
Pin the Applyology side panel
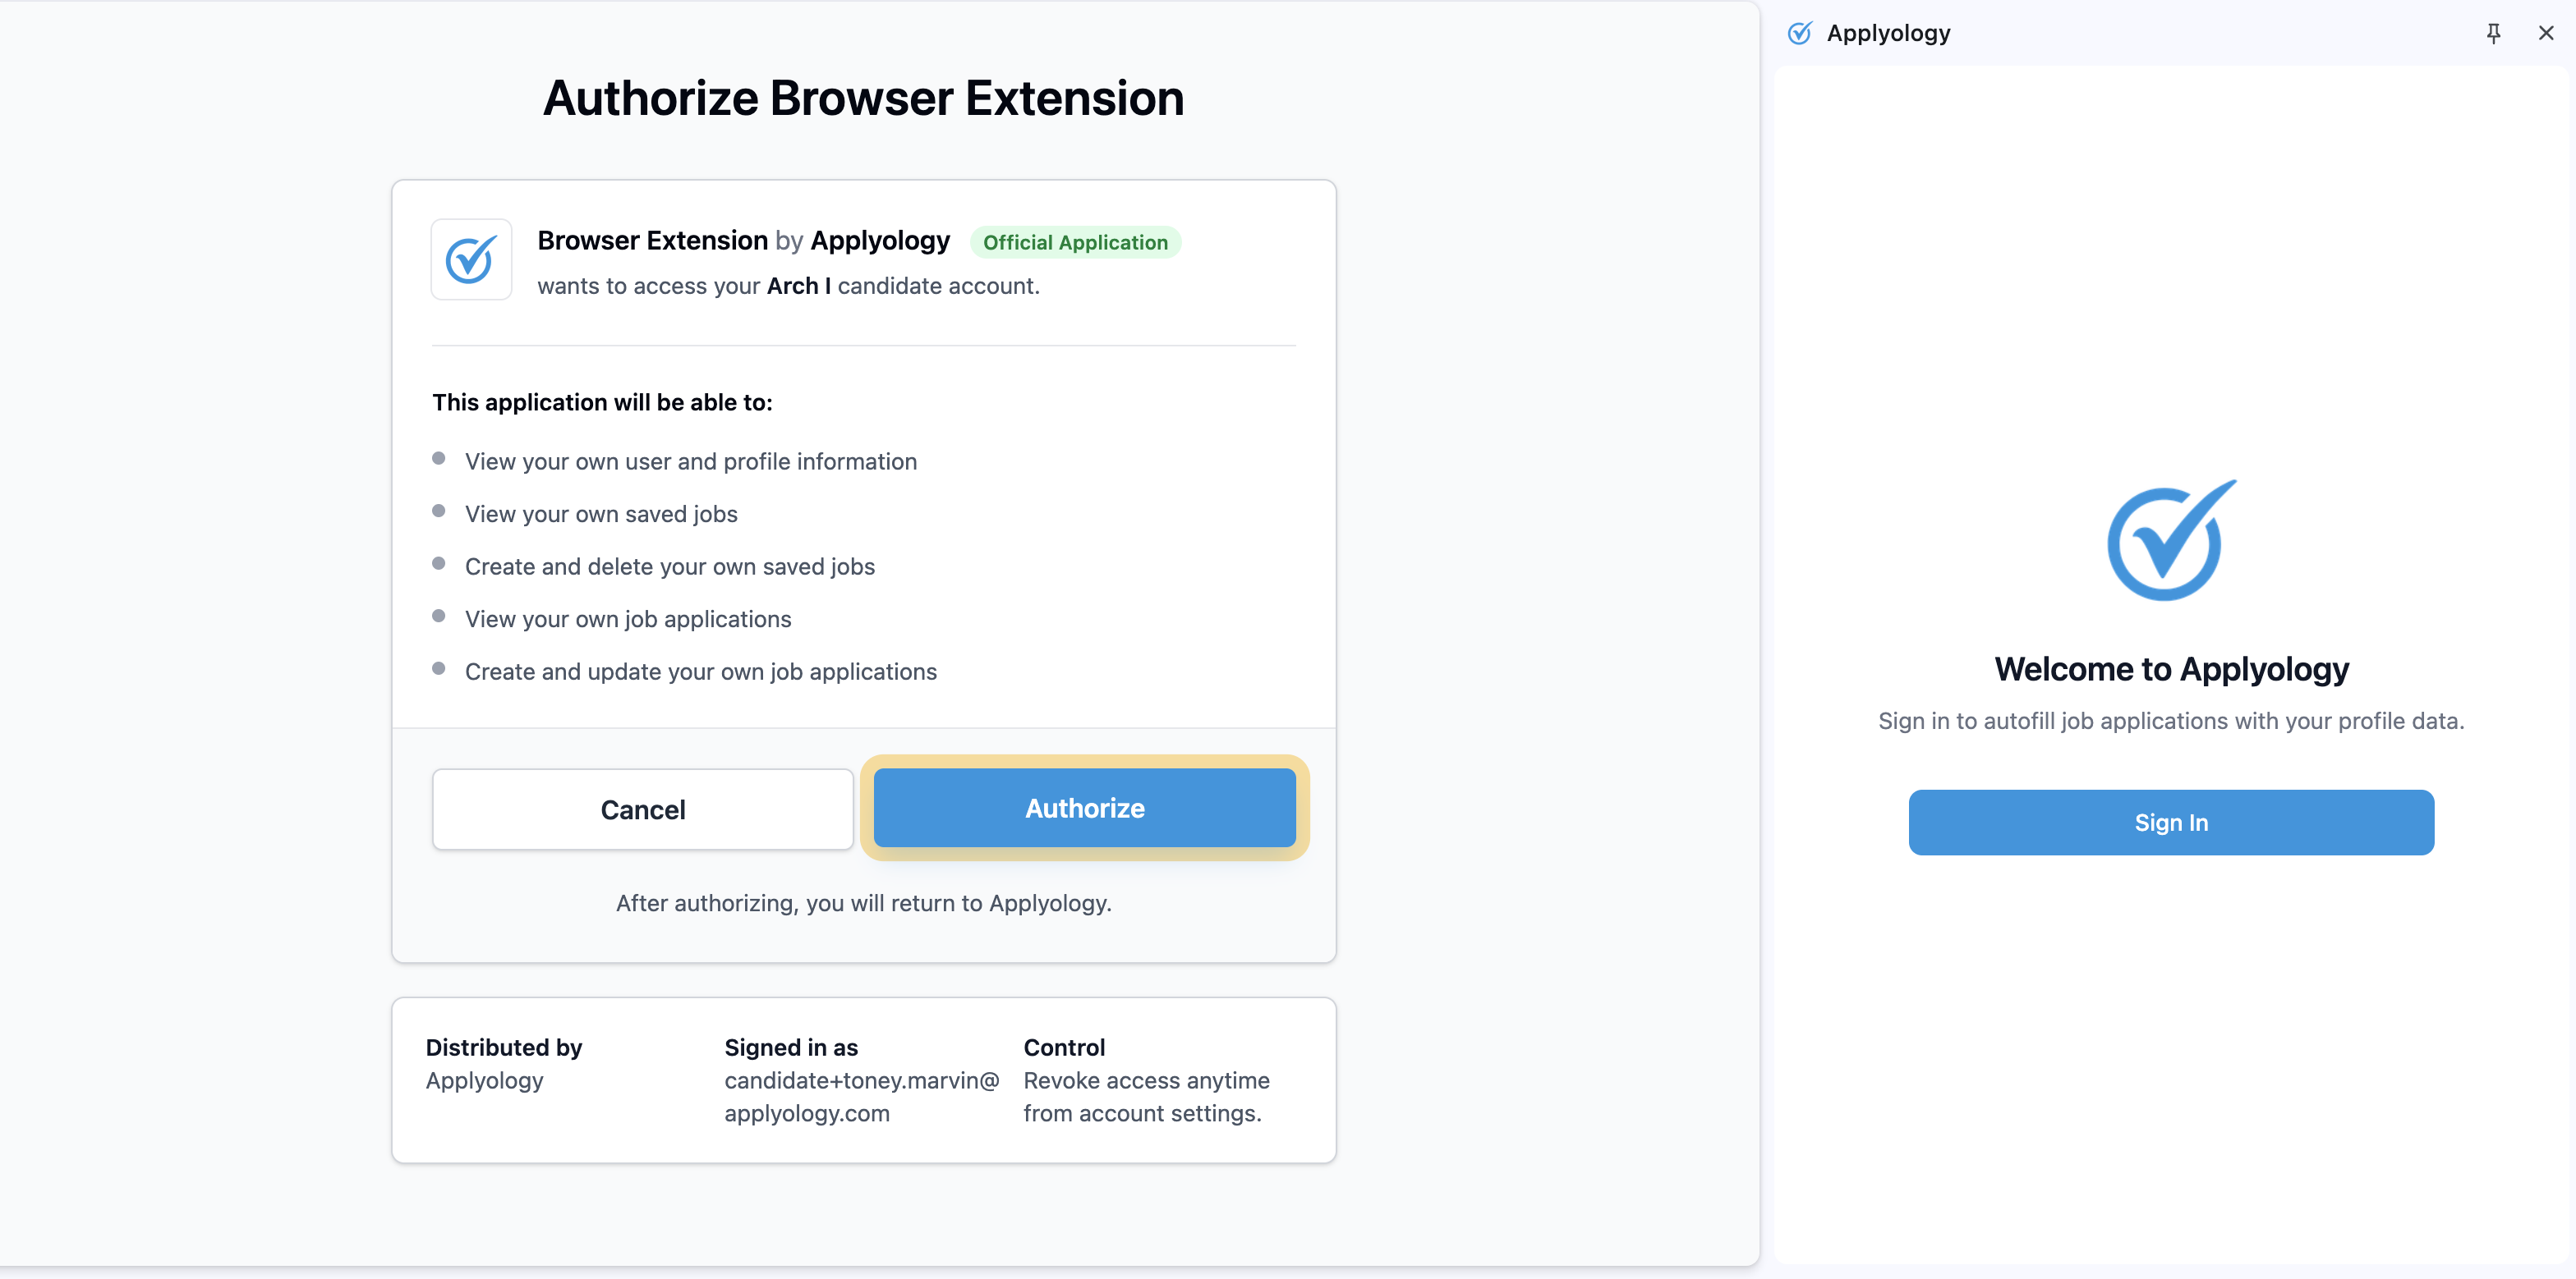tap(2493, 33)
